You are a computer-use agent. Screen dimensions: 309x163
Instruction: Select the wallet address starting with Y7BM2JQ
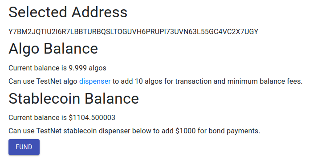[x=134, y=31]
